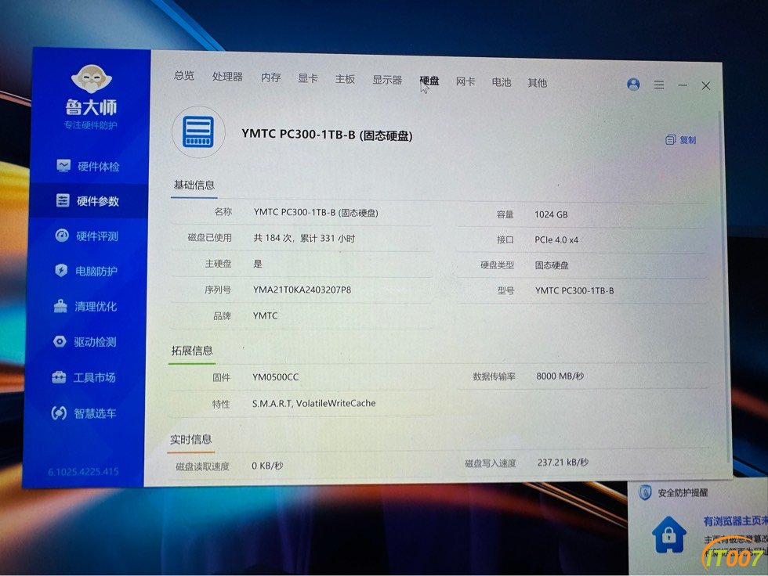Click the interface value PCIe 4.0 x4
Screen dimensions: 768x576
point(556,239)
